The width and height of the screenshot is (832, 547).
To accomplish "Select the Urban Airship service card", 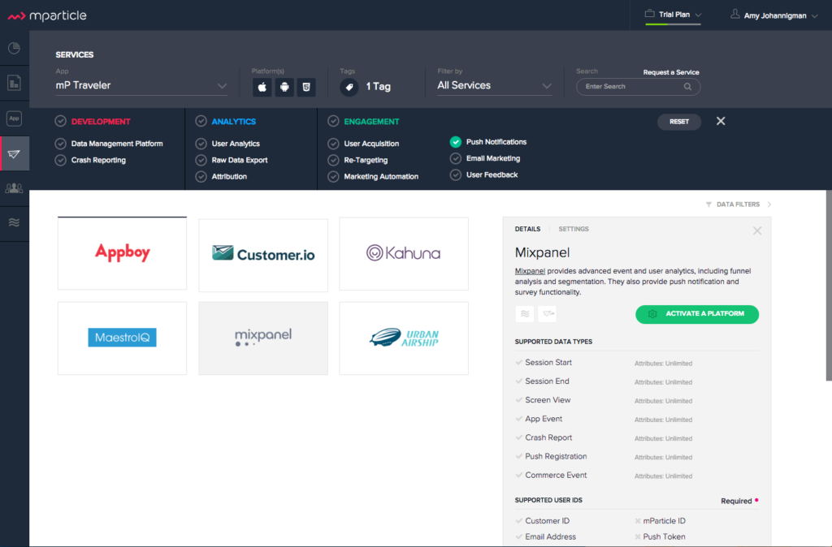I will 404,338.
